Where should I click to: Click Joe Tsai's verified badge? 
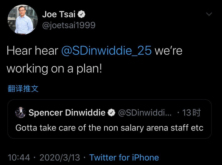click(82, 14)
